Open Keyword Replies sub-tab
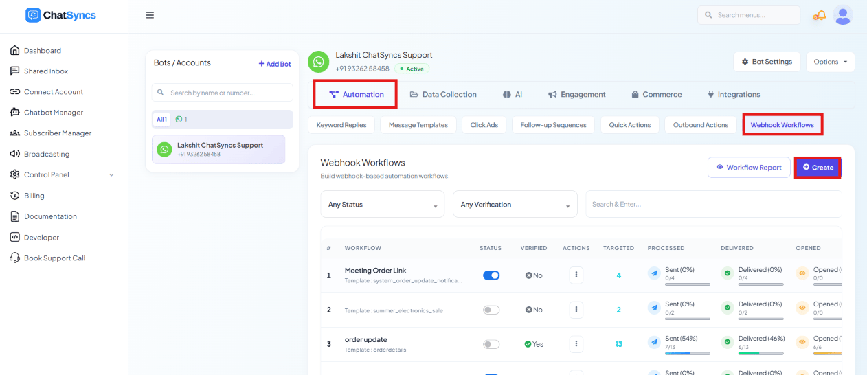Screen dimensions: 867x375 341,125
